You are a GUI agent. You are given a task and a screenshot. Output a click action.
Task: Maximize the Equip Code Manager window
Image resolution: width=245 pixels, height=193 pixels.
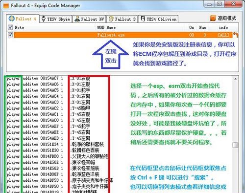pyautogui.click(x=220, y=4)
